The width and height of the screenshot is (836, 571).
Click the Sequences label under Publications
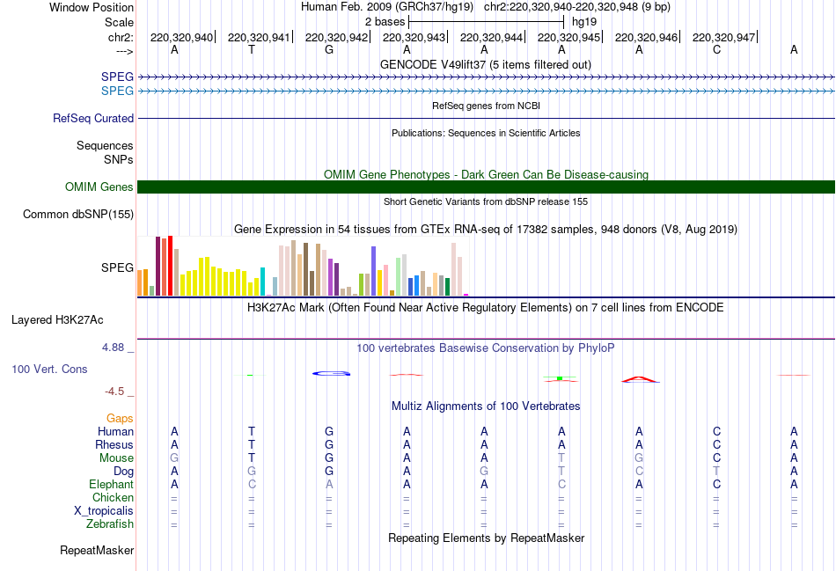[x=105, y=145]
